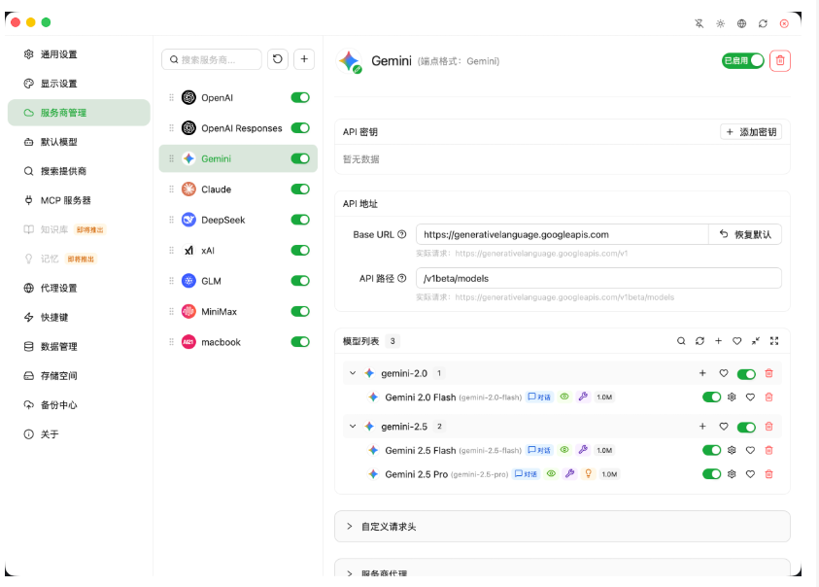Open 数据管理 in sidebar
This screenshot has height=587, width=819.
[79, 347]
